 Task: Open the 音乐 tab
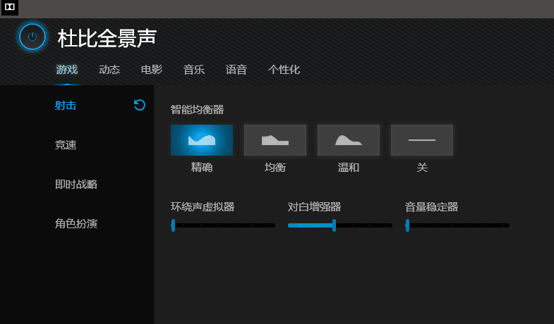(x=194, y=70)
